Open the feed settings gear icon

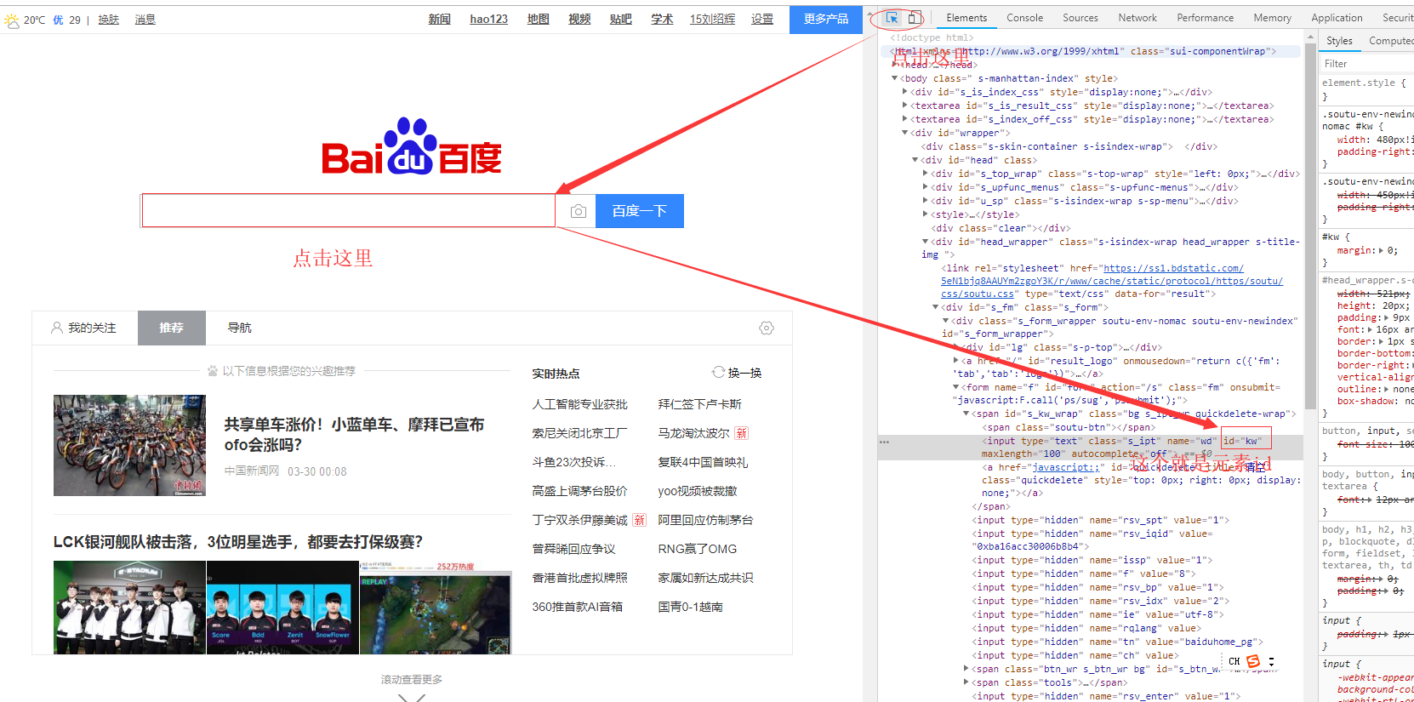(767, 328)
